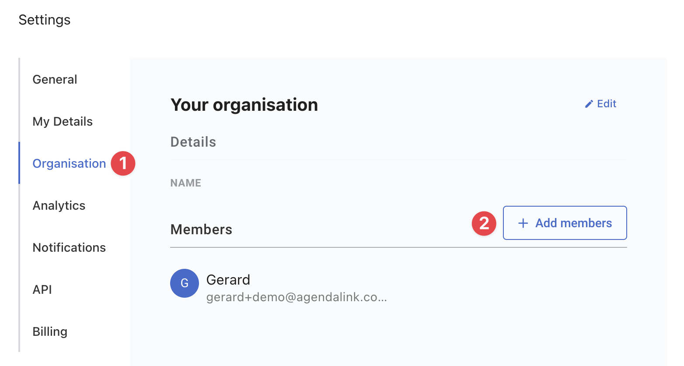The image size is (684, 366).
Task: Click the NAME field label
Action: (x=185, y=183)
